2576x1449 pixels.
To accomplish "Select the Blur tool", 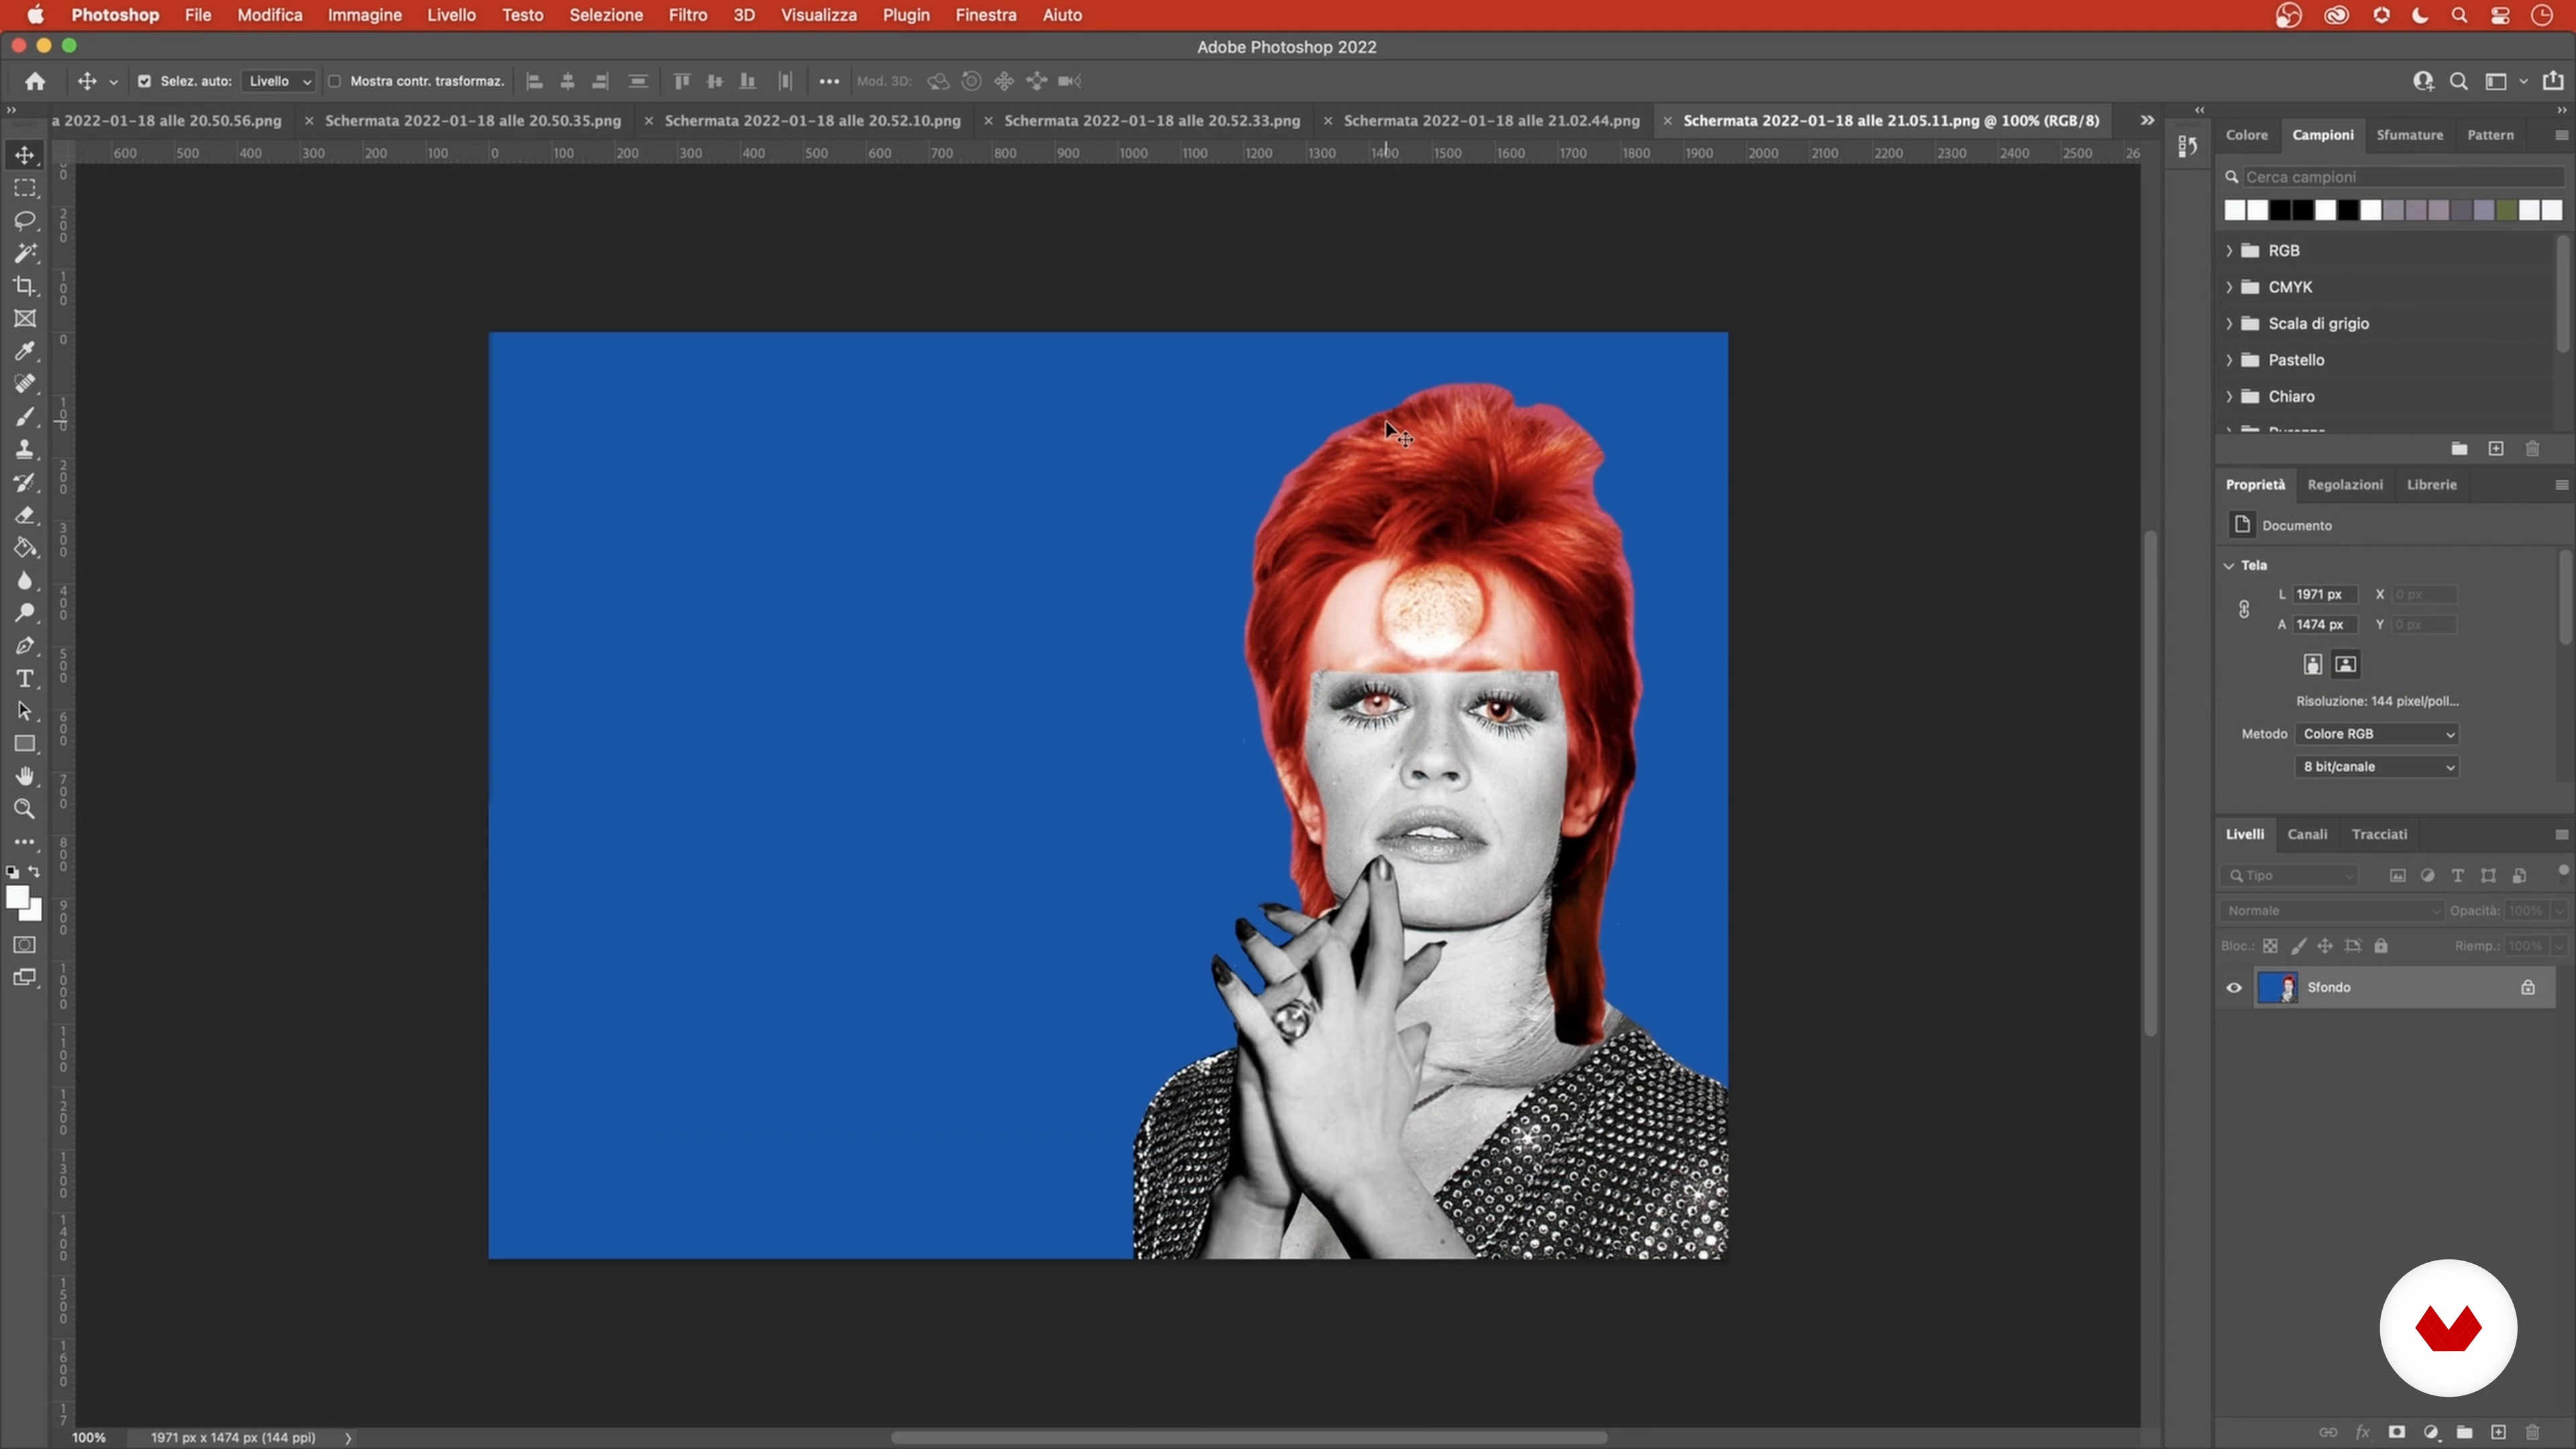I will point(25,581).
